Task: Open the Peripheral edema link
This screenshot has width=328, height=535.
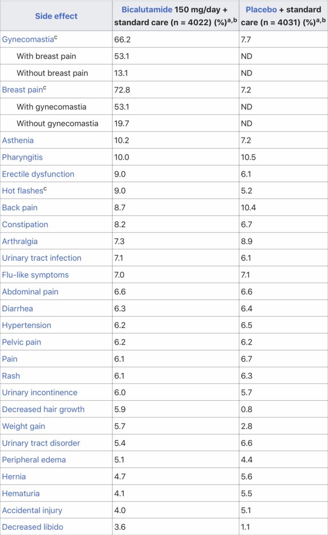Action: pyautogui.click(x=34, y=460)
